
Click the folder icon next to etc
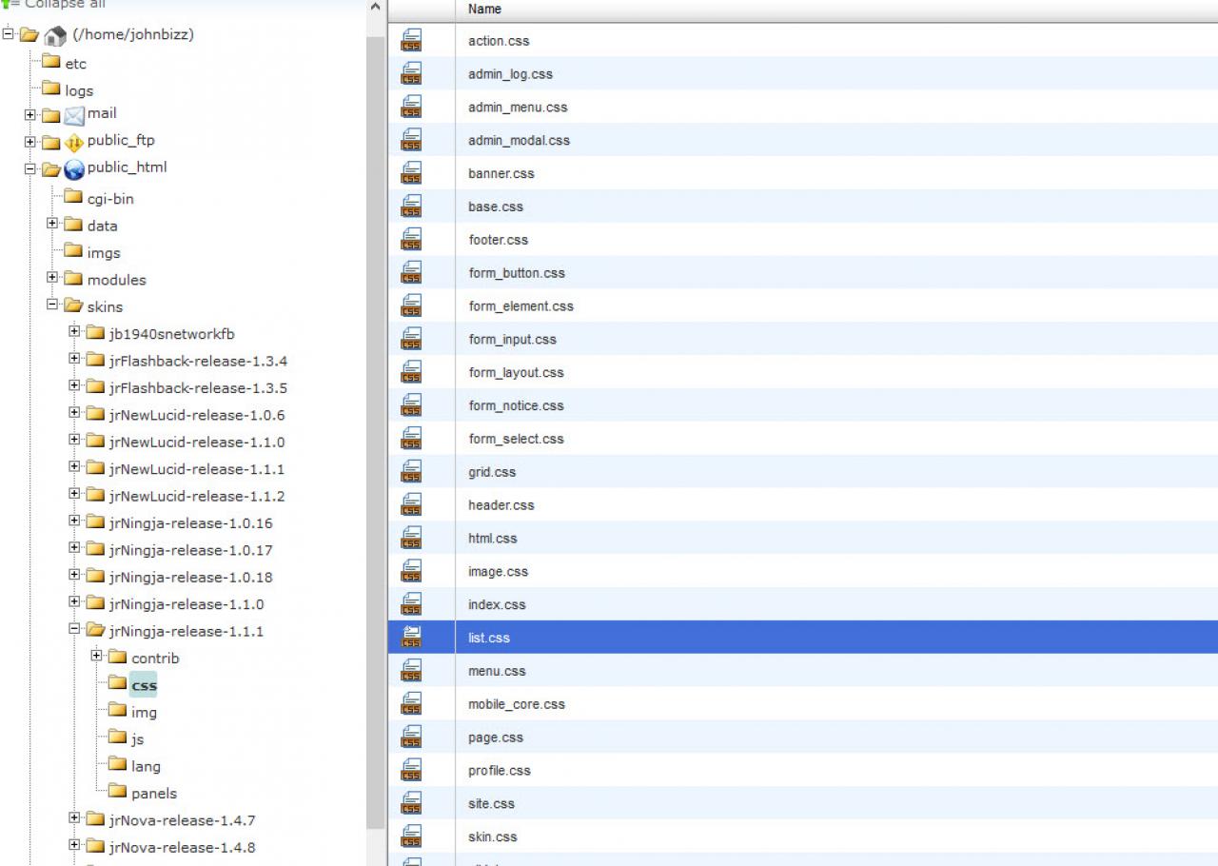[x=51, y=63]
